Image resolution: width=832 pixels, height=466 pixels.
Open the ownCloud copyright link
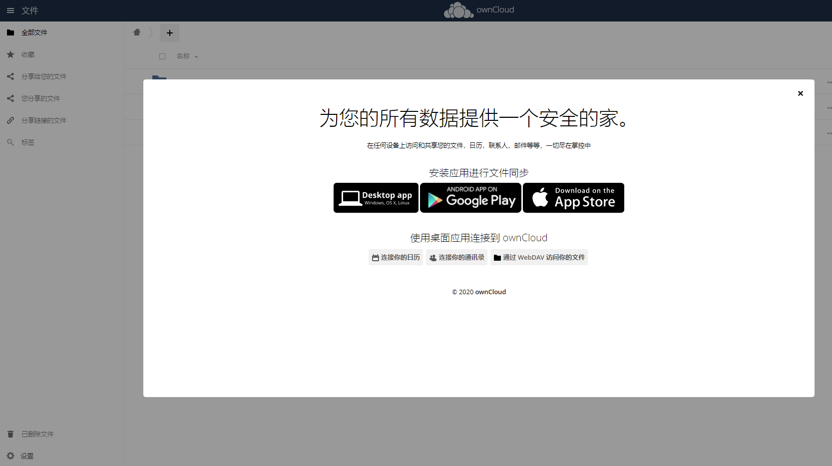490,292
